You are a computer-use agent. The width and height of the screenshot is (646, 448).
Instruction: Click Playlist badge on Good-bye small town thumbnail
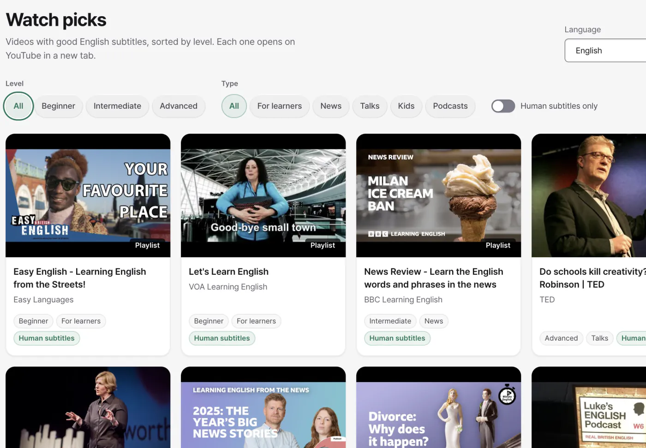click(323, 245)
